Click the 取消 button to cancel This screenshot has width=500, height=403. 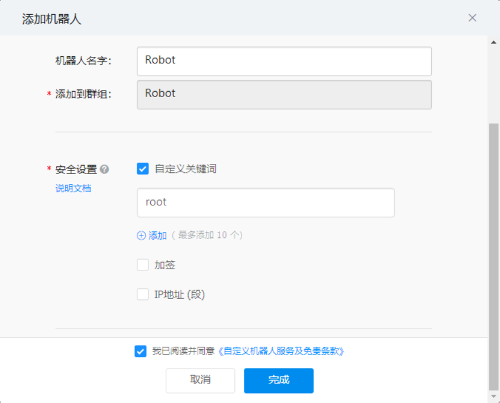coord(200,381)
